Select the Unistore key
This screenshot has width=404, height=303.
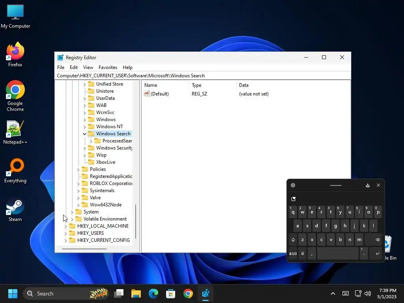pyautogui.click(x=105, y=91)
